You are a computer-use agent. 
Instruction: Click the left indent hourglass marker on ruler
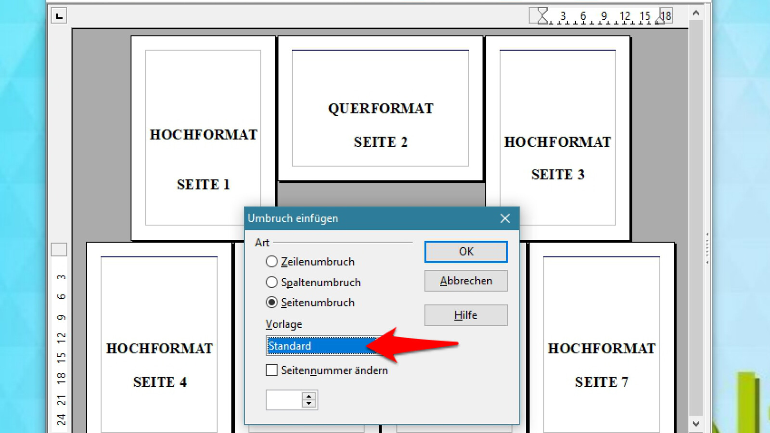click(542, 16)
